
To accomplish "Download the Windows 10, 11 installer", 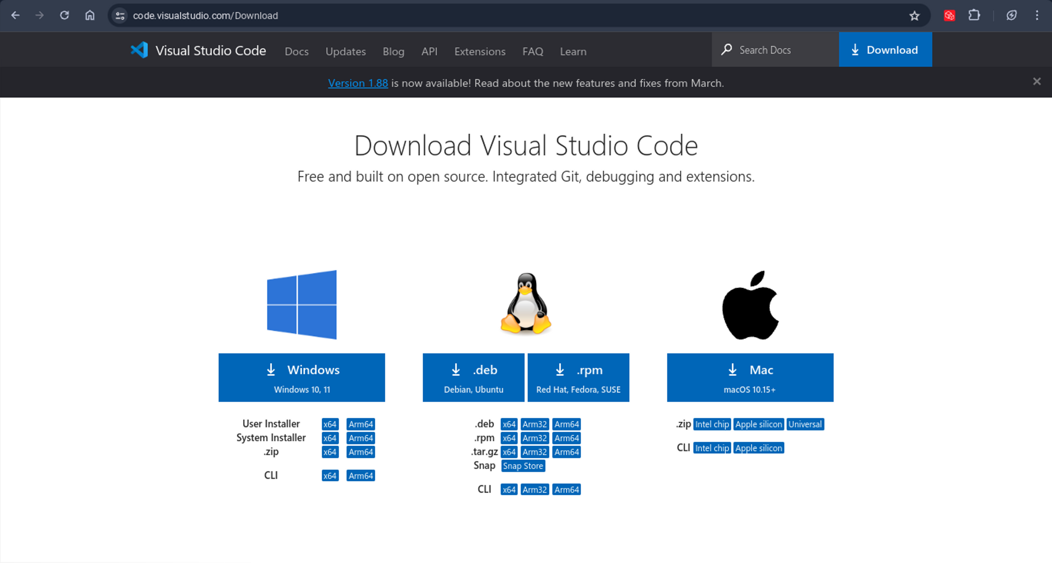I will [302, 378].
